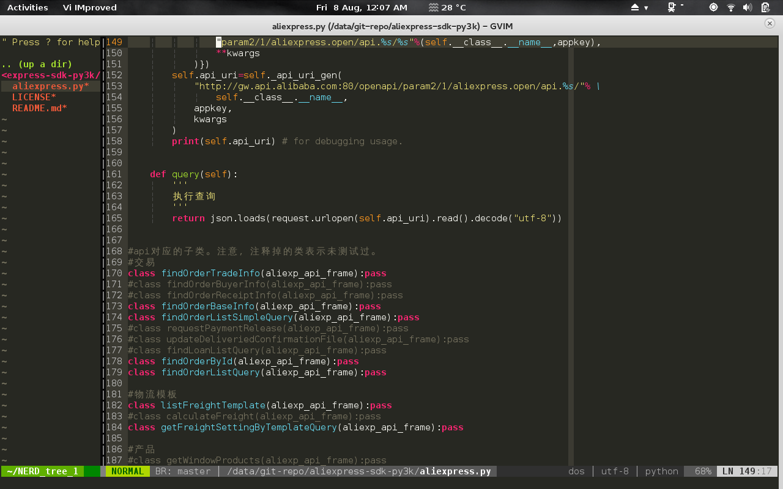The width and height of the screenshot is (783, 489).
Task: Click the "Press ? for help" hint
Action: click(51, 42)
